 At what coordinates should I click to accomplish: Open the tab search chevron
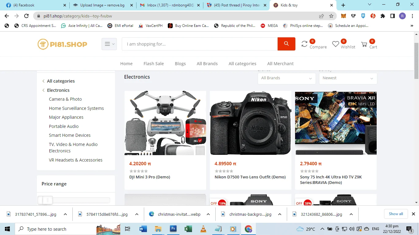tap(369, 5)
